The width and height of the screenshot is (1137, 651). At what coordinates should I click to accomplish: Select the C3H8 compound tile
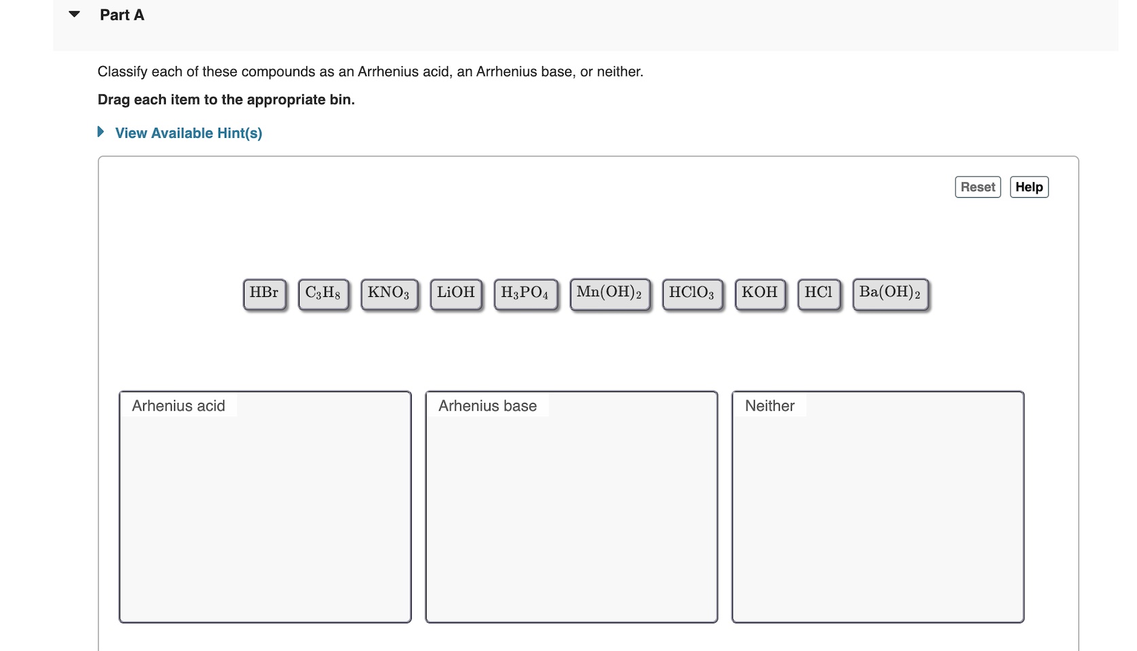[323, 293]
